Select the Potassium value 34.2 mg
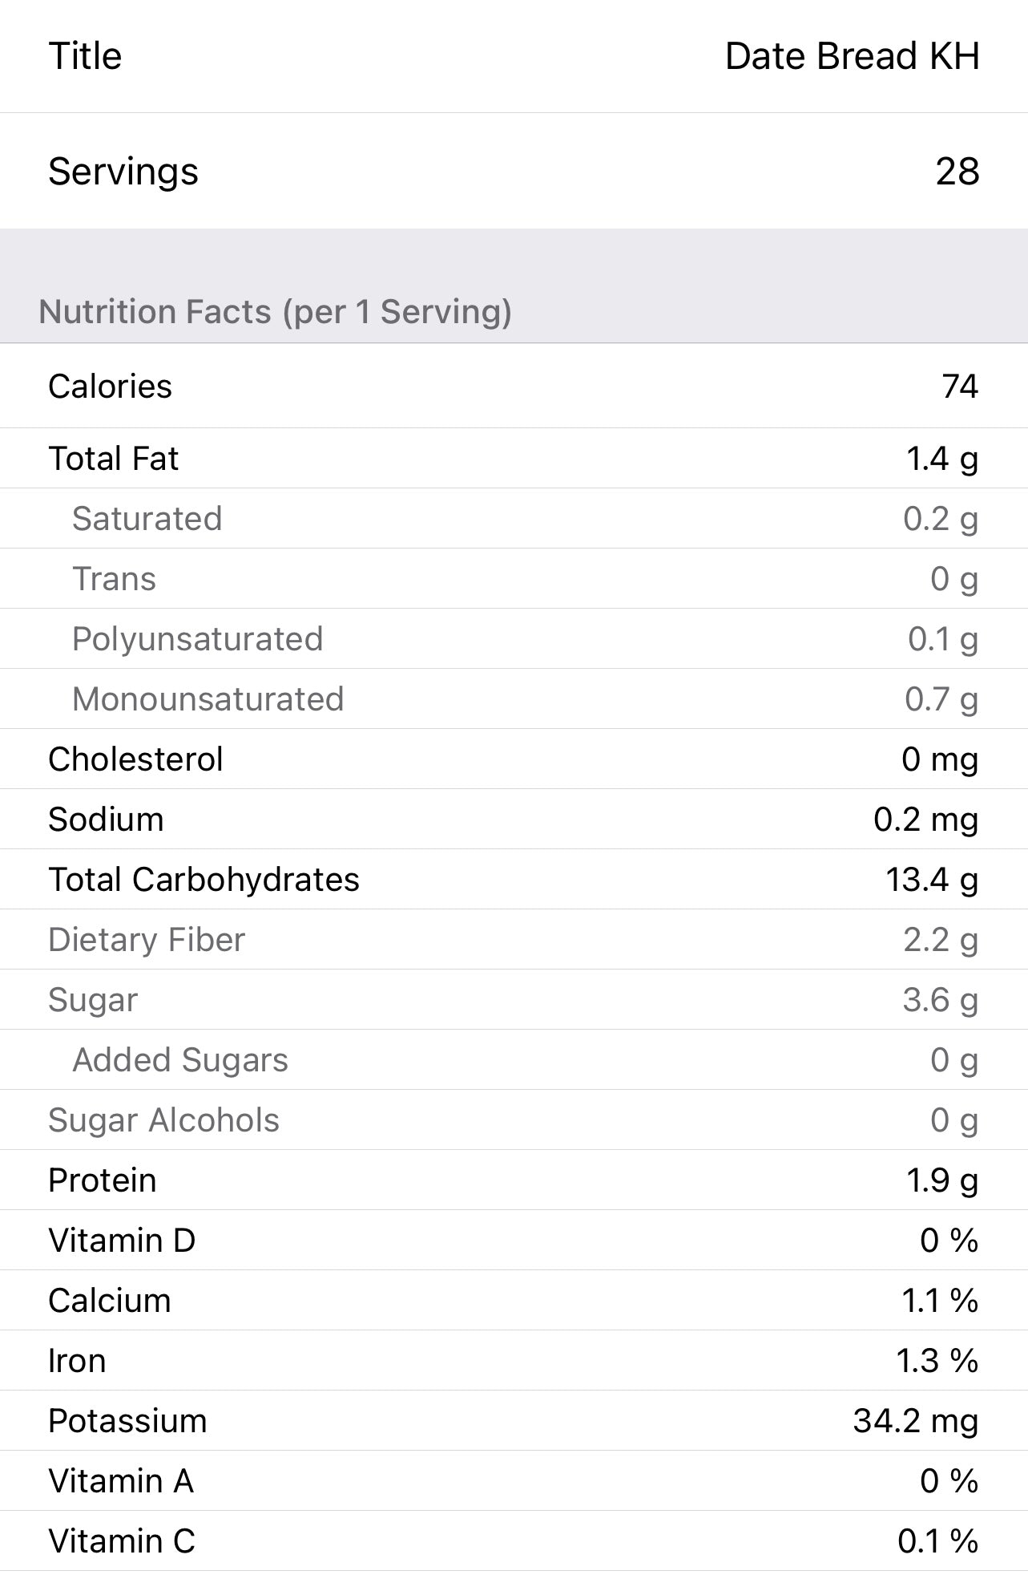Viewport: 1028px width, 1591px height. click(x=915, y=1421)
